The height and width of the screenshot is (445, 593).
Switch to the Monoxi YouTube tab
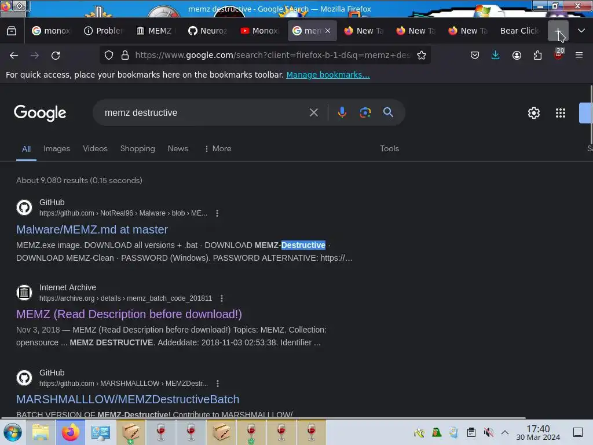(260, 31)
